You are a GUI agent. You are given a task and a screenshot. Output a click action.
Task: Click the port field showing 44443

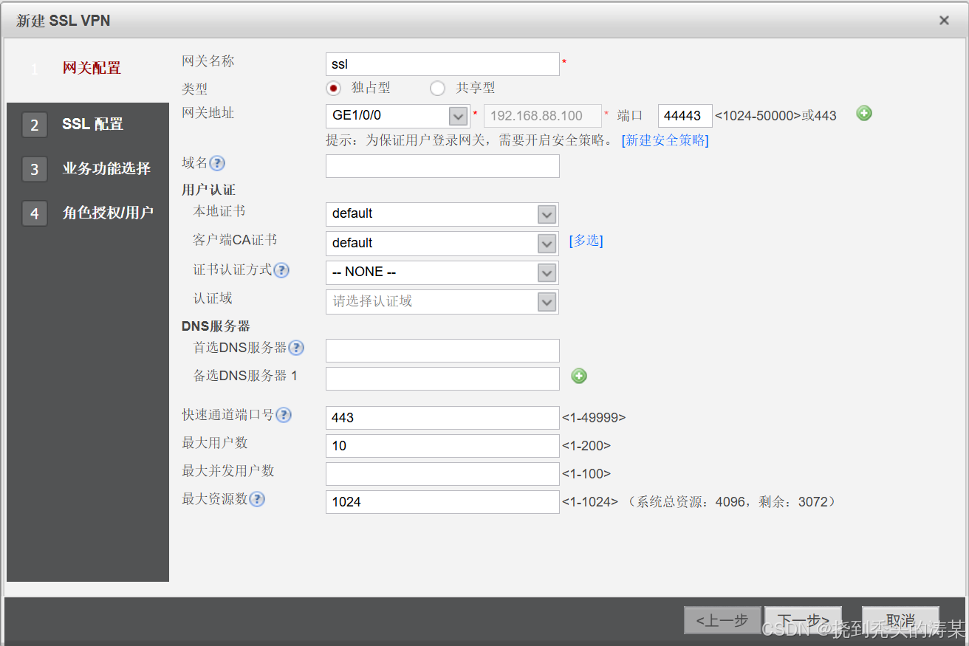685,116
